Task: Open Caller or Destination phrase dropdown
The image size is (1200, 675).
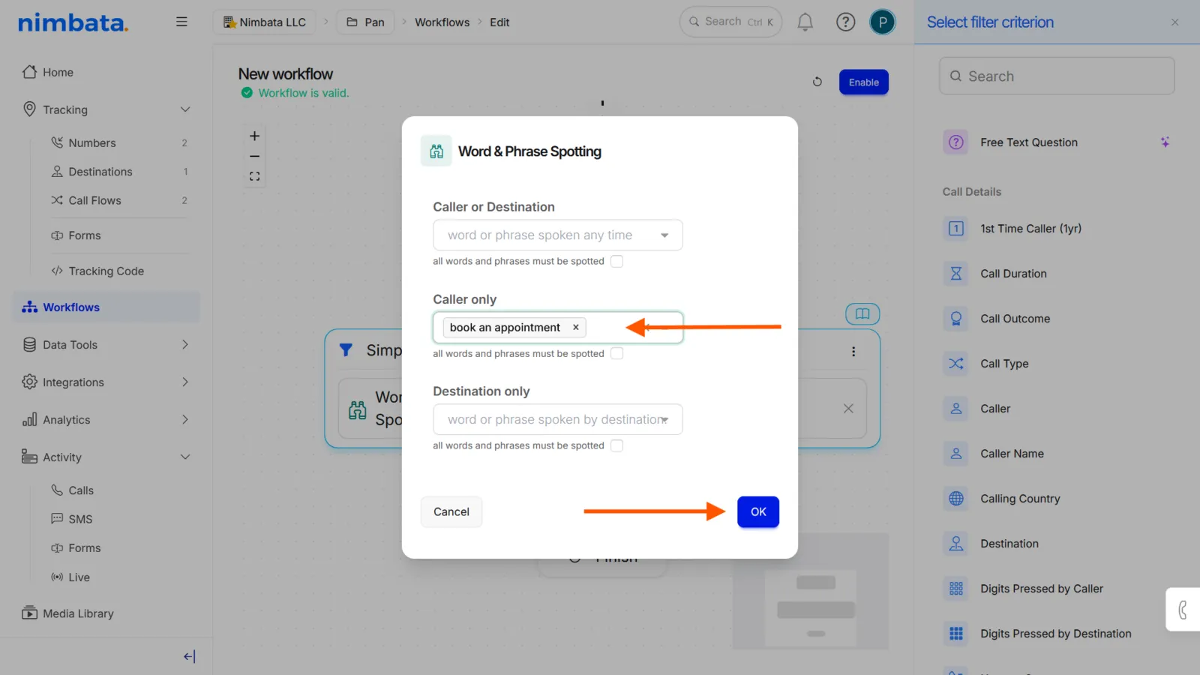Action: [x=557, y=235]
